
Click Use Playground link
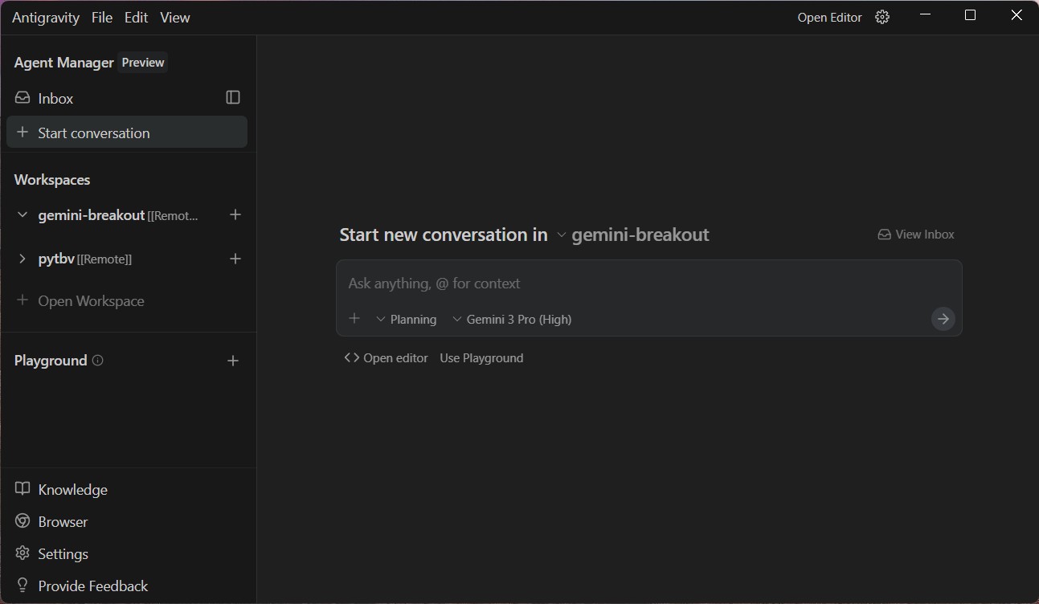click(481, 358)
